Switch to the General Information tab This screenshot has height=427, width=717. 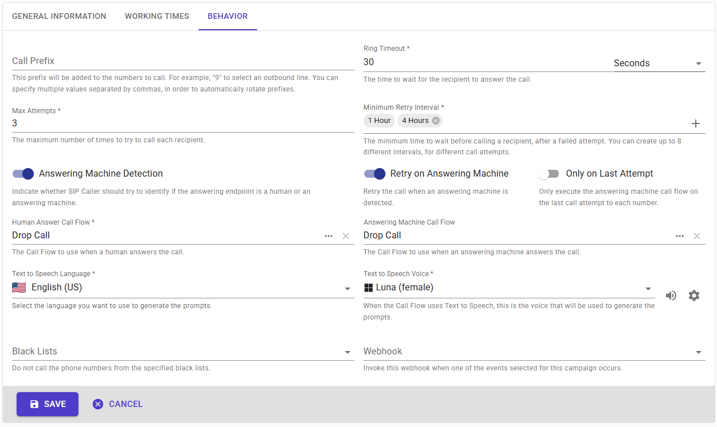(59, 16)
